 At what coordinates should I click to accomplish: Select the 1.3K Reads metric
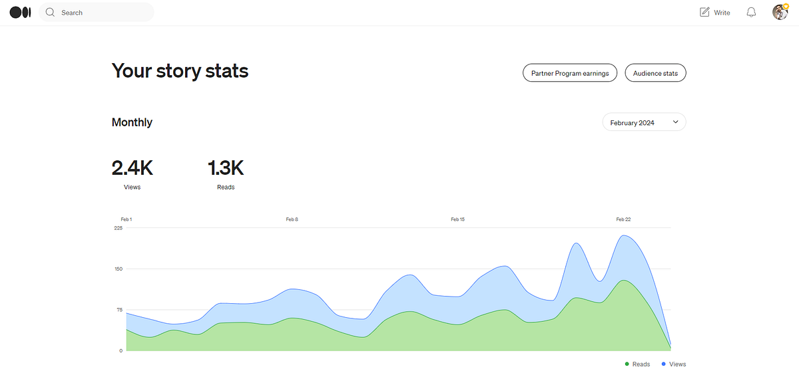[226, 174]
